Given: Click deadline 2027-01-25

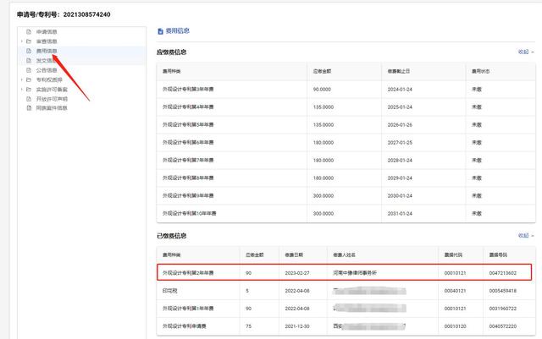Looking at the screenshot, I should tap(400, 143).
